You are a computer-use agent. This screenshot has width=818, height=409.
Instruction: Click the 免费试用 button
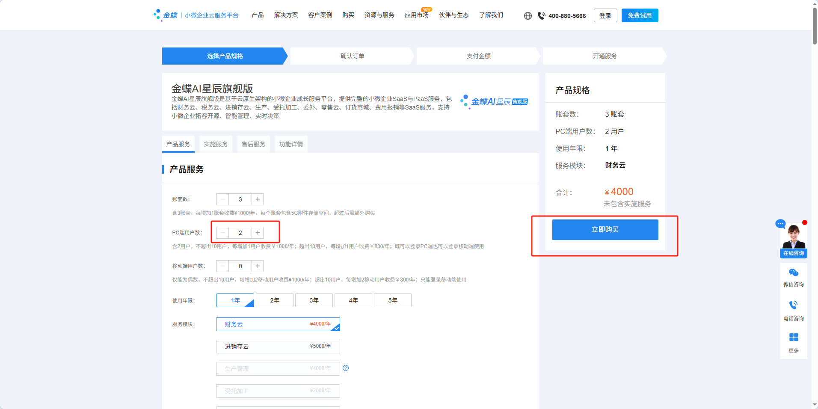640,15
